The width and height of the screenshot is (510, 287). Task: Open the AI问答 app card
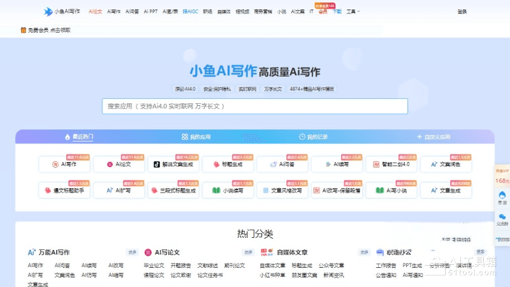pyautogui.click(x=282, y=165)
